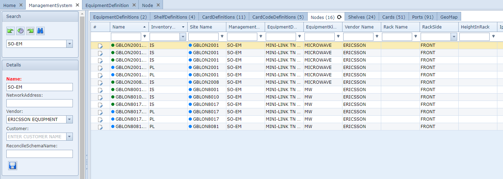The width and height of the screenshot is (503, 179).
Task: Click the left panel vertical scrollbar
Action: (x=82, y=95)
